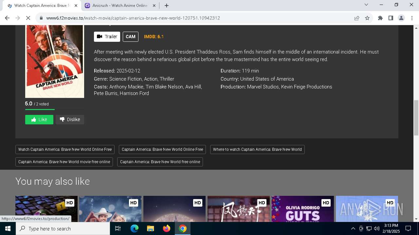Open the share page icon in the address bar
The width and height of the screenshot is (419, 235).
[357, 18]
